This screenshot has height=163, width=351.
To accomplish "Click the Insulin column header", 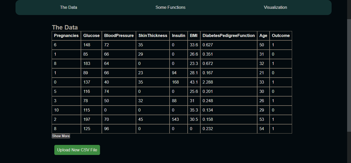I will tap(178, 35).
